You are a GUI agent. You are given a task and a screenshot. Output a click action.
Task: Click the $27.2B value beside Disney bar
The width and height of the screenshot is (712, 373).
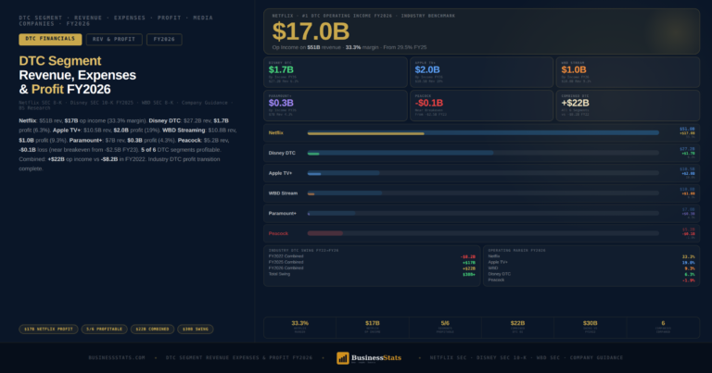pos(687,149)
